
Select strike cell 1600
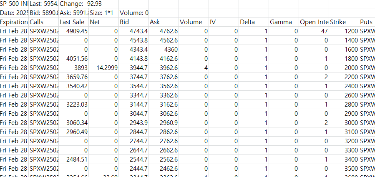tap(344, 50)
